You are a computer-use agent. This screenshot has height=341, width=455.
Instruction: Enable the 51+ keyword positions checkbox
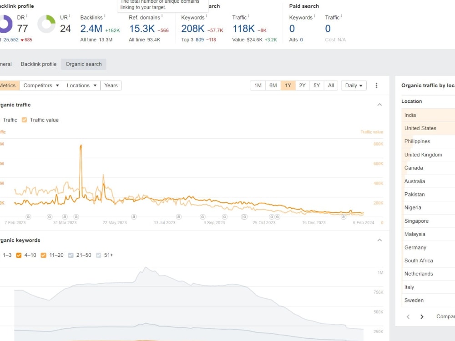pyautogui.click(x=98, y=255)
